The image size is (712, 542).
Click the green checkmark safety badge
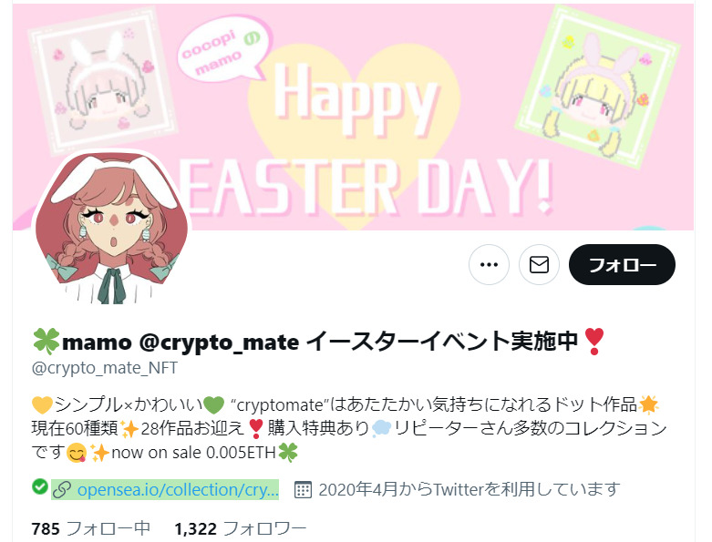point(40,486)
